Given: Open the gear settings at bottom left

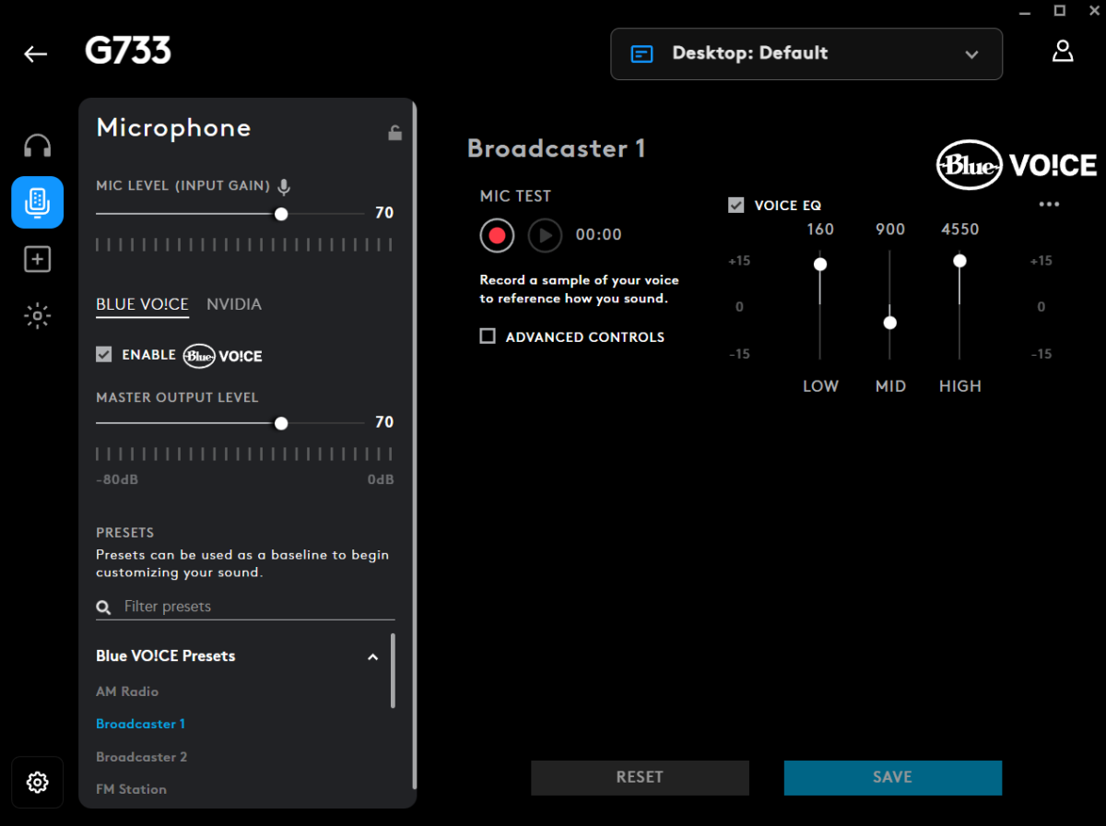Looking at the screenshot, I should [37, 783].
